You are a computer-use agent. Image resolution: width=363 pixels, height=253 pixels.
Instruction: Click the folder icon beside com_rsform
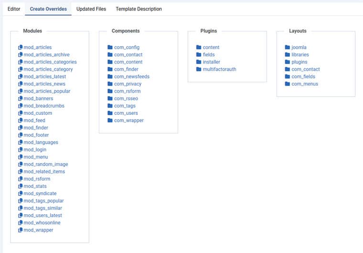110,91
